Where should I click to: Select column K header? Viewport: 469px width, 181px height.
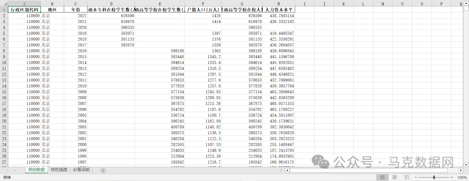coord(343,3)
